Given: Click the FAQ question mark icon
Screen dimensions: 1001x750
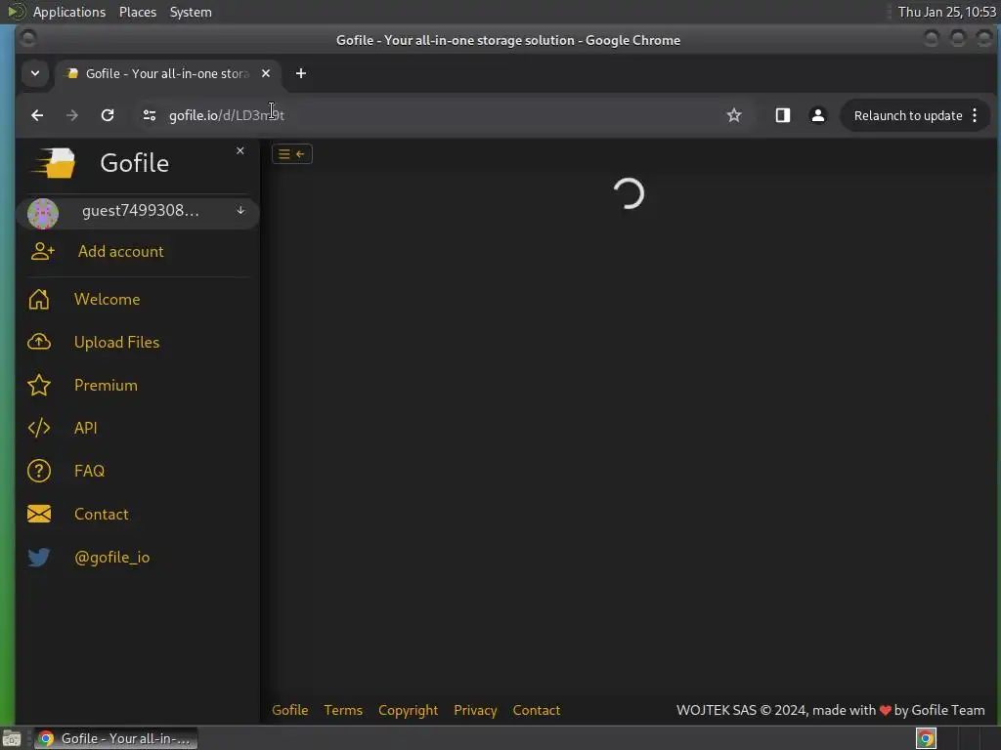Looking at the screenshot, I should point(39,471).
